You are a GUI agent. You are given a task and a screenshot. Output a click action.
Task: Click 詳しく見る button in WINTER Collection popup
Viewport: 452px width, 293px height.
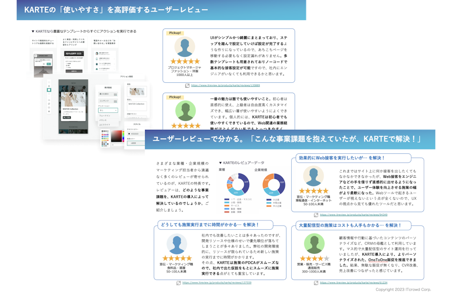coord(67,118)
